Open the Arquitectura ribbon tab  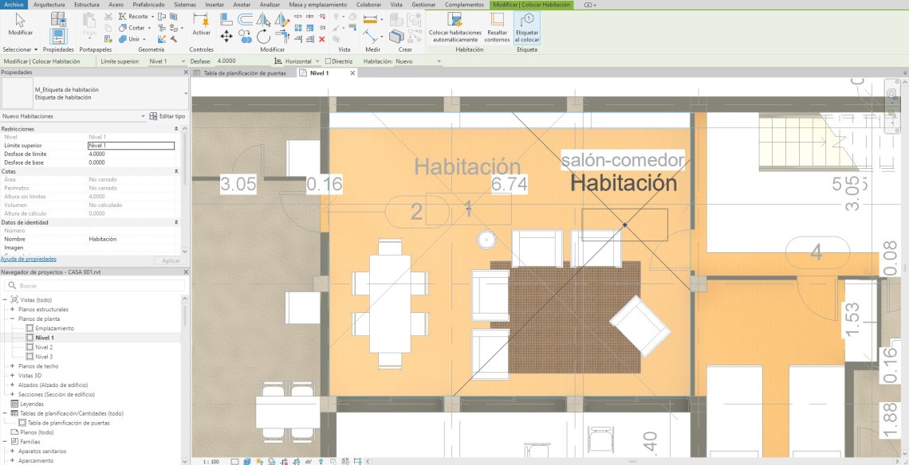[x=49, y=5]
